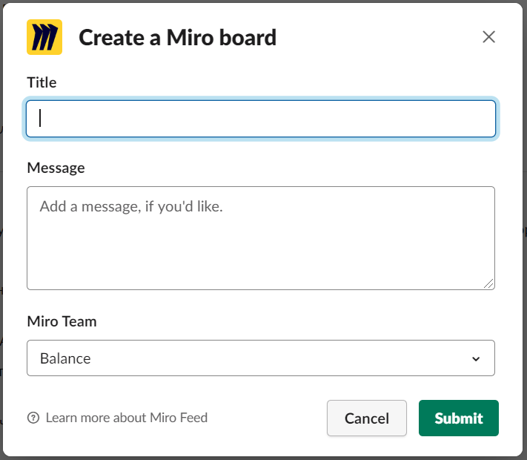The height and width of the screenshot is (460, 527).
Task: Click the Create a Miro board heading
Action: click(x=177, y=37)
